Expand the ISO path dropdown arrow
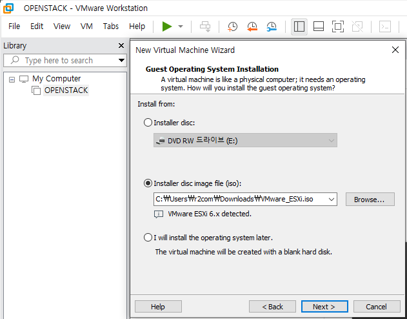Screen dimensions: 407x319 coord(331,200)
